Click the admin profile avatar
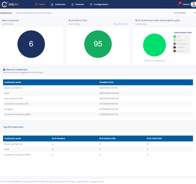This screenshot has width=196, height=184. [193, 4]
